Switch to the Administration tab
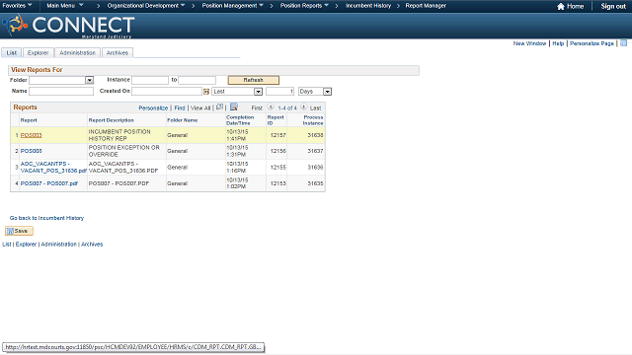The image size is (632, 355). tap(77, 52)
